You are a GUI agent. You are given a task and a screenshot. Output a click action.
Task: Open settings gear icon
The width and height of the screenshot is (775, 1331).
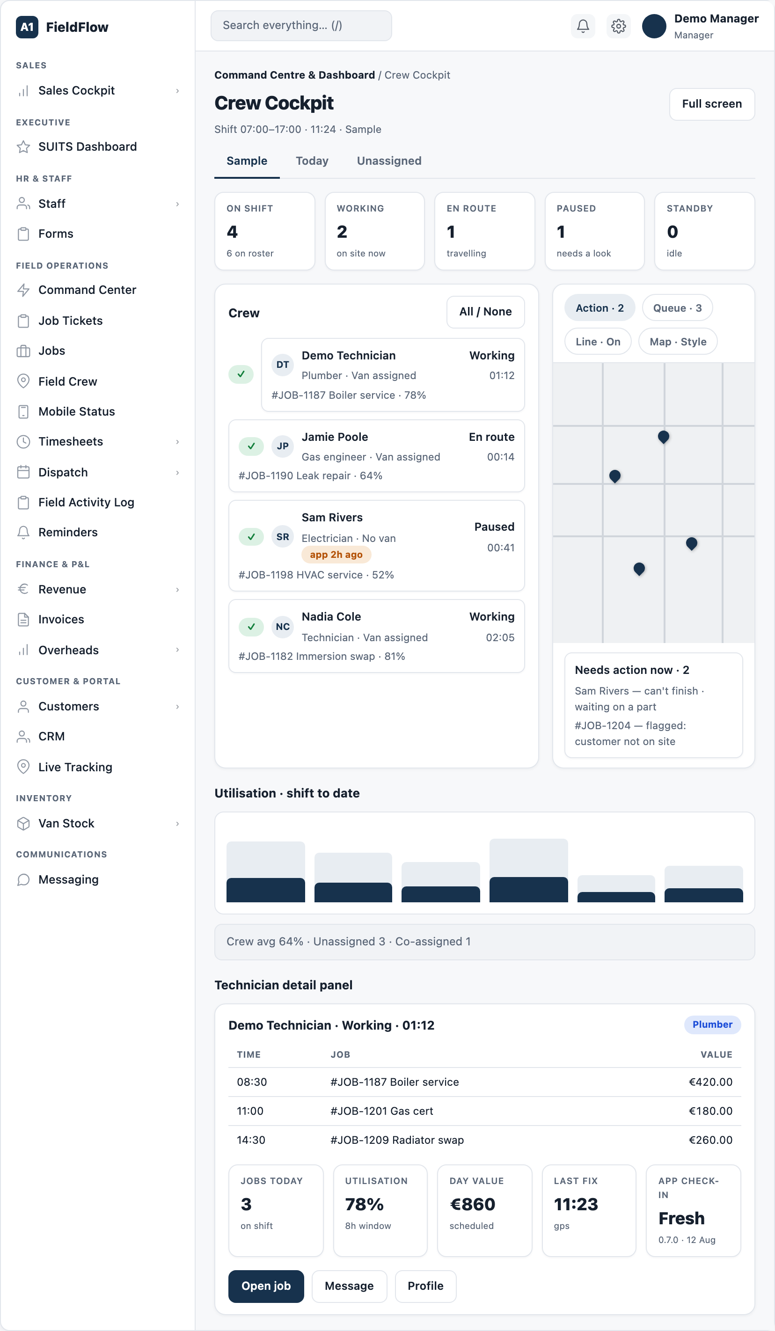pyautogui.click(x=618, y=26)
